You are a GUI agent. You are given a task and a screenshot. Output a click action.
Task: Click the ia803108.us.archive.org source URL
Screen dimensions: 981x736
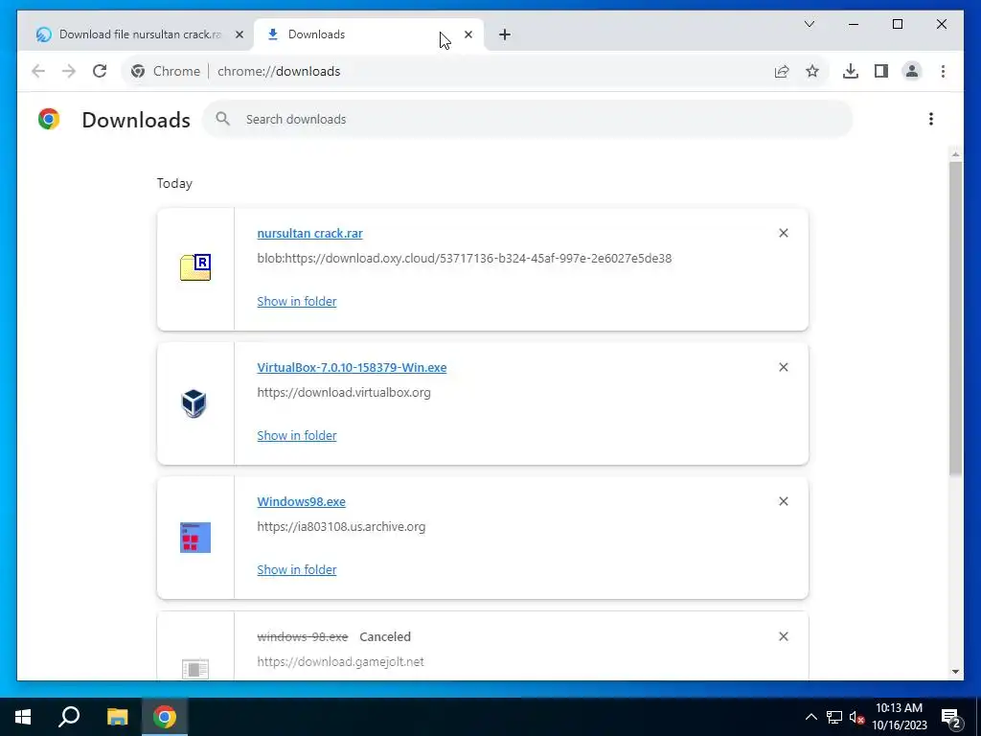pyautogui.click(x=341, y=526)
